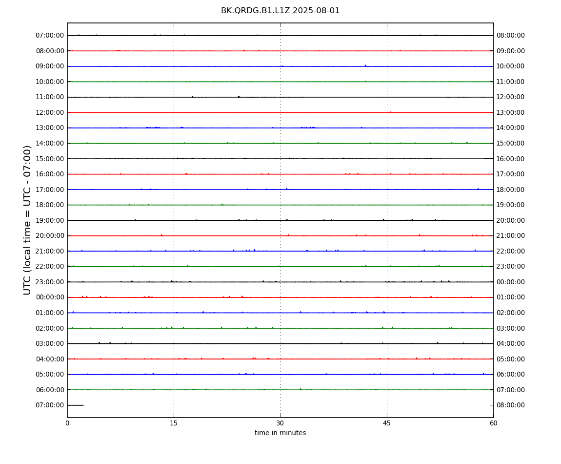Click the left axis label 22:00:00
The height and width of the screenshot is (464, 561).
[50, 267]
